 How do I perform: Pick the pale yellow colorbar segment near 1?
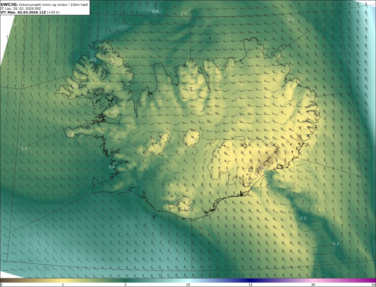click(x=63, y=280)
